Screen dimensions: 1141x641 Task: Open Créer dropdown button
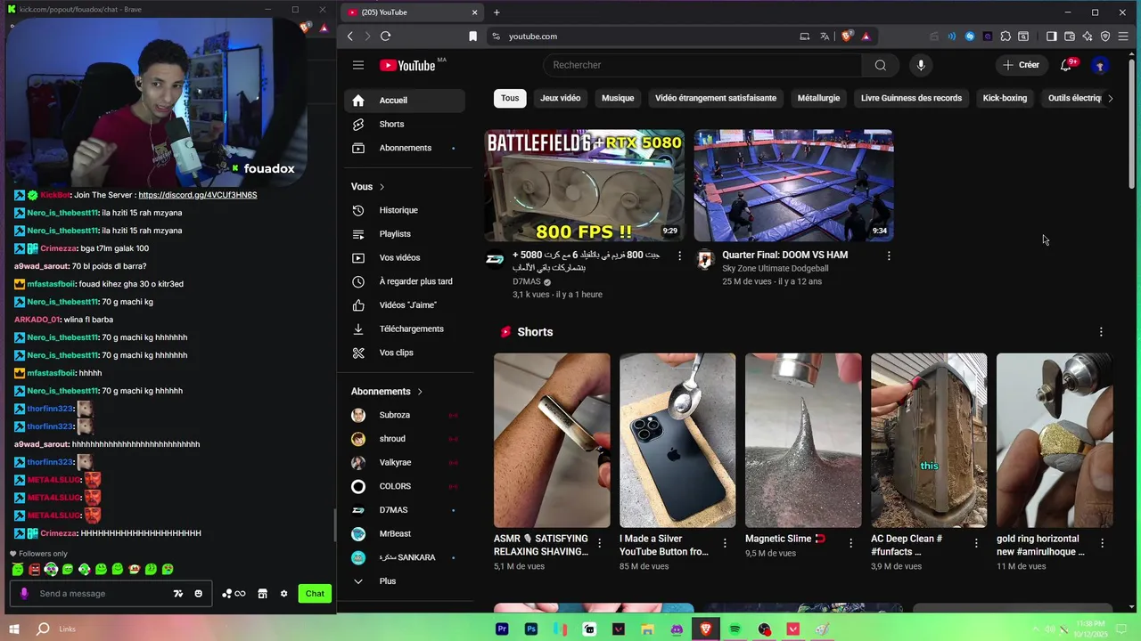[1021, 65]
